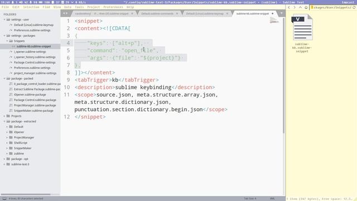Open the Help menu
The image size is (357, 201).
(130, 7)
